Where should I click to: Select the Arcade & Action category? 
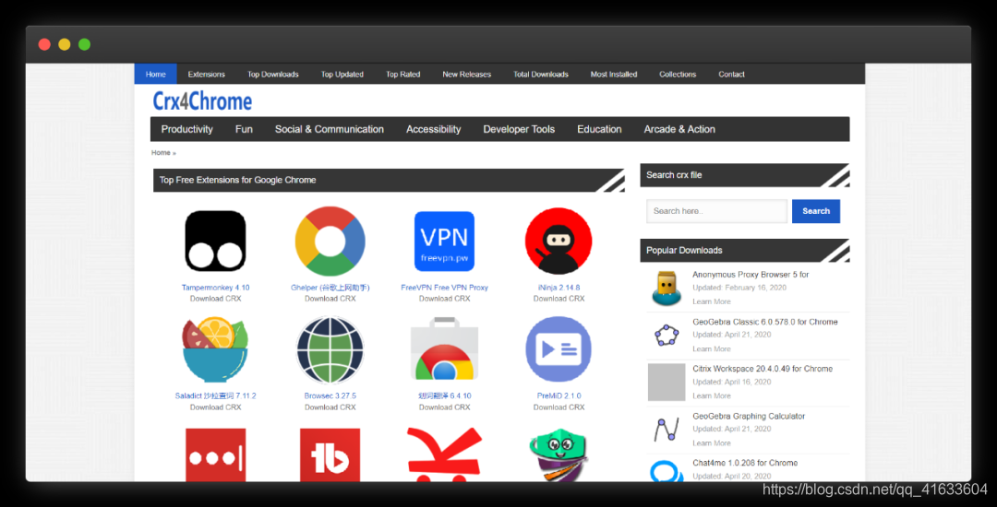[x=679, y=129]
